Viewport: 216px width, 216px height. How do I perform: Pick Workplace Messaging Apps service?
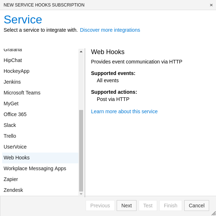tap(40, 168)
